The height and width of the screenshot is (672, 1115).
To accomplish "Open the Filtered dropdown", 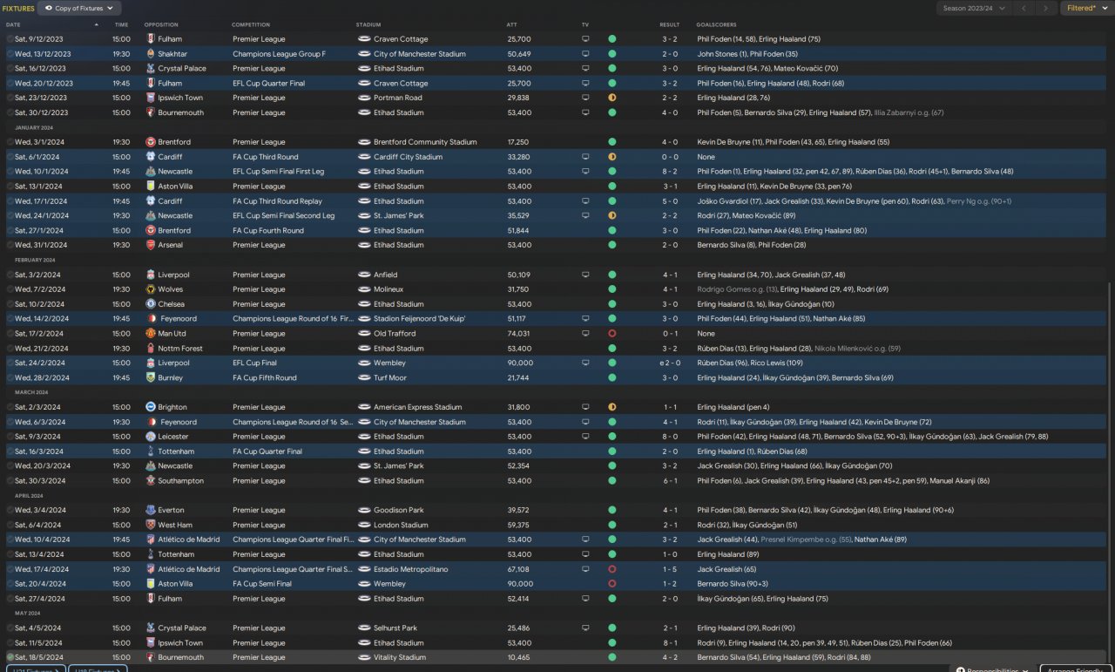I will pyautogui.click(x=1087, y=8).
